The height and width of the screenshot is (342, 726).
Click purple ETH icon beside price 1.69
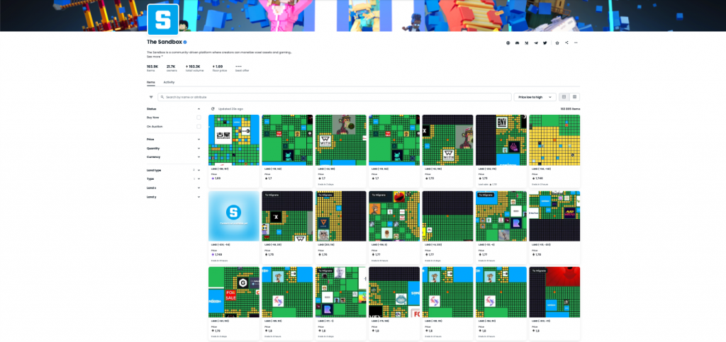point(213,178)
